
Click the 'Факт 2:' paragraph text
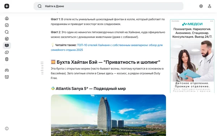[x=108, y=34]
